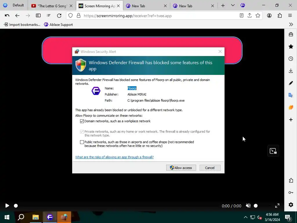Enter fullscreen for the video
This screenshot has width=297, height=223.
(x=277, y=206)
